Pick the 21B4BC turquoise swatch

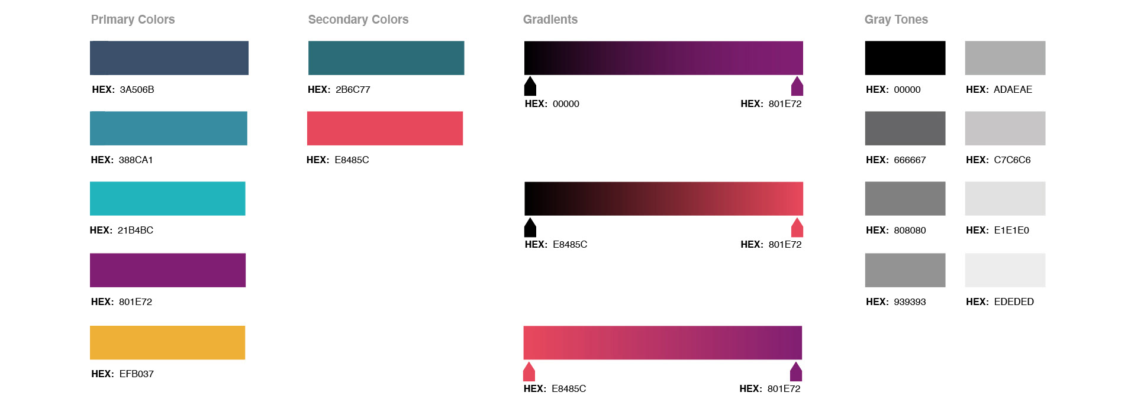pos(167,199)
